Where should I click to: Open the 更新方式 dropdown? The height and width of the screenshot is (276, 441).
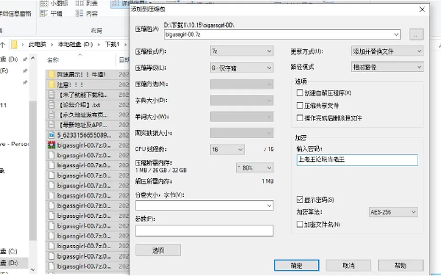[x=388, y=51]
